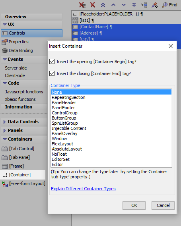Image resolution: width=181 pixels, height=226 pixels.
Task: Uncheck Insert closing Container End tag
Action: pyautogui.click(x=52, y=73)
